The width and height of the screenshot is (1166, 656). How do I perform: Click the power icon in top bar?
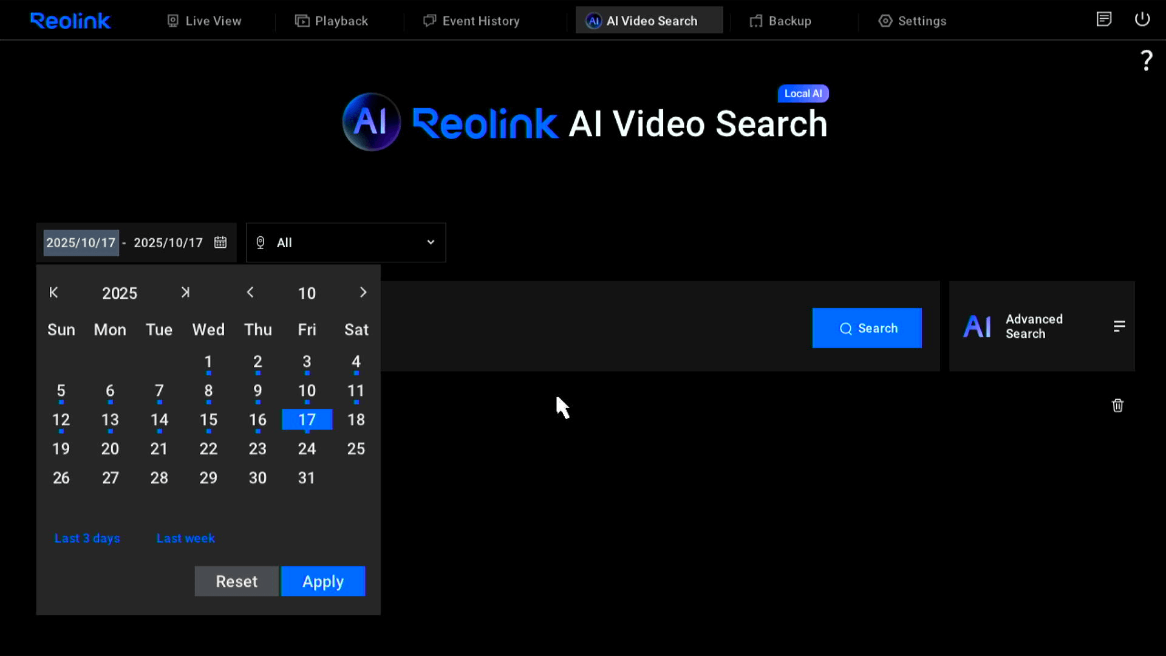pos(1142,19)
